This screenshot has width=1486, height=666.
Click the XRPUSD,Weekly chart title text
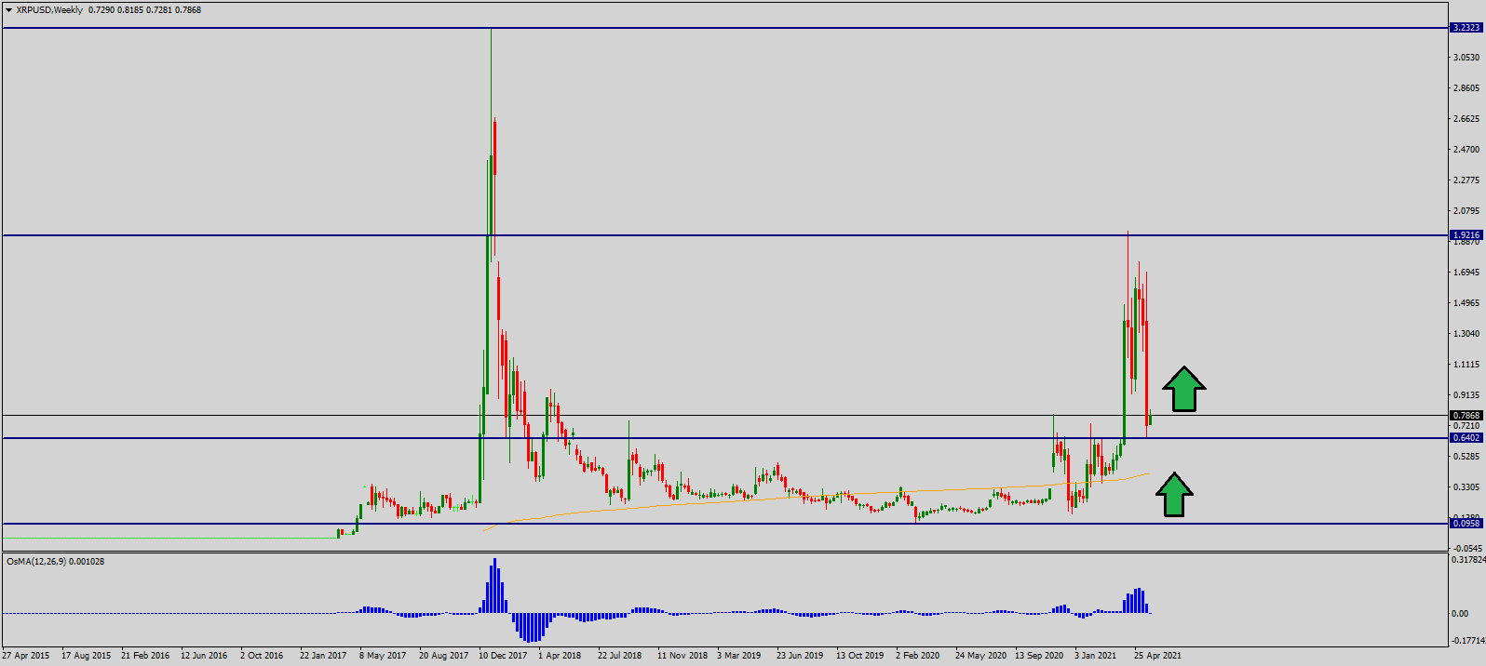click(49, 10)
